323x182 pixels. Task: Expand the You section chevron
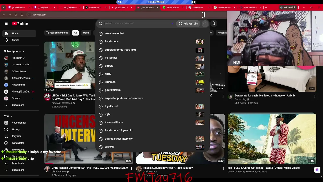[x=11, y=116]
